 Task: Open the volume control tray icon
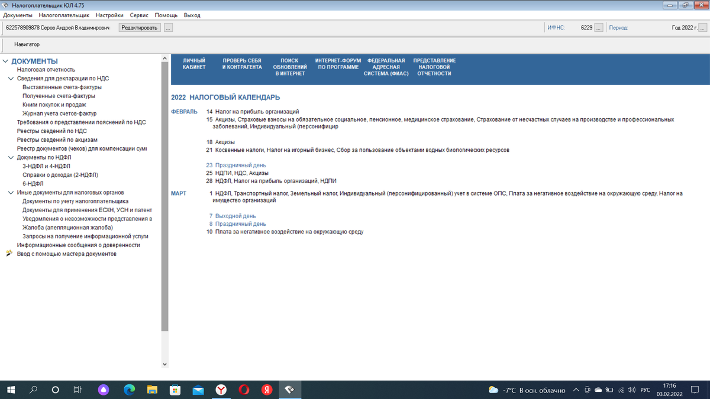coord(631,390)
